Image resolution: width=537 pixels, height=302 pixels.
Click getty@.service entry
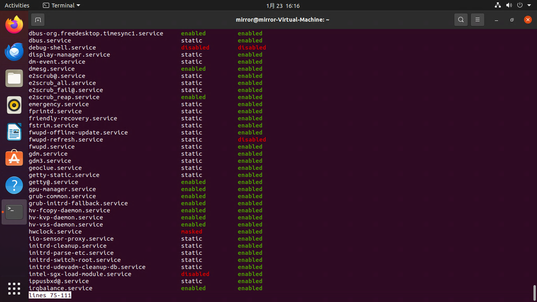54,182
